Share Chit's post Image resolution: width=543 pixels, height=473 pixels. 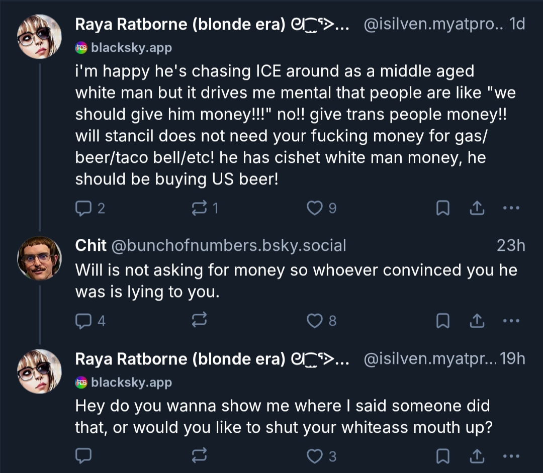pyautogui.click(x=476, y=321)
